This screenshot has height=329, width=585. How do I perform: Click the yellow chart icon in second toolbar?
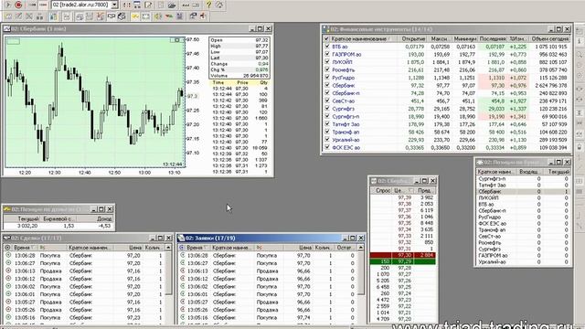click(135, 16)
